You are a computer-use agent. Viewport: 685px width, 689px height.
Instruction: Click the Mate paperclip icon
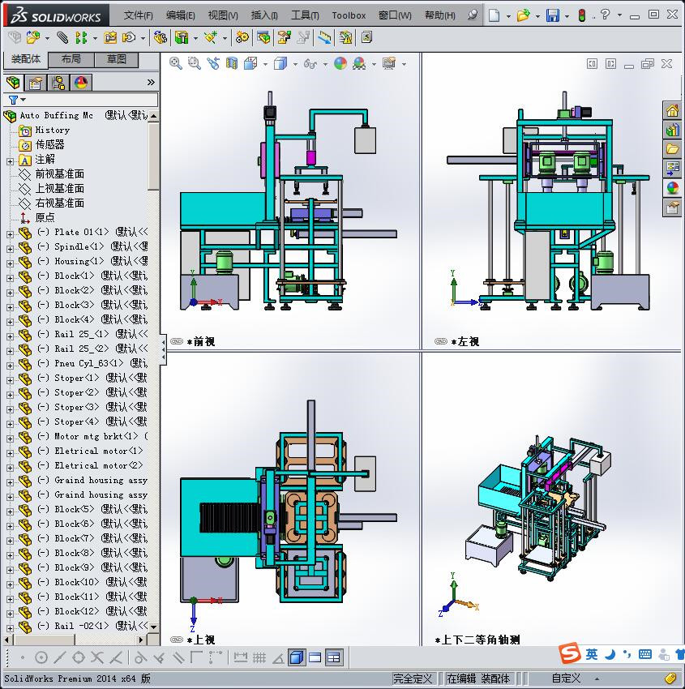pyautogui.click(x=62, y=38)
